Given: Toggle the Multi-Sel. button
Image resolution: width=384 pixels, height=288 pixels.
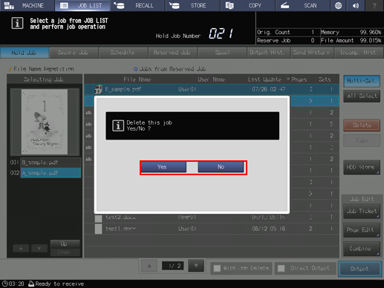Looking at the screenshot, I should click(x=362, y=81).
